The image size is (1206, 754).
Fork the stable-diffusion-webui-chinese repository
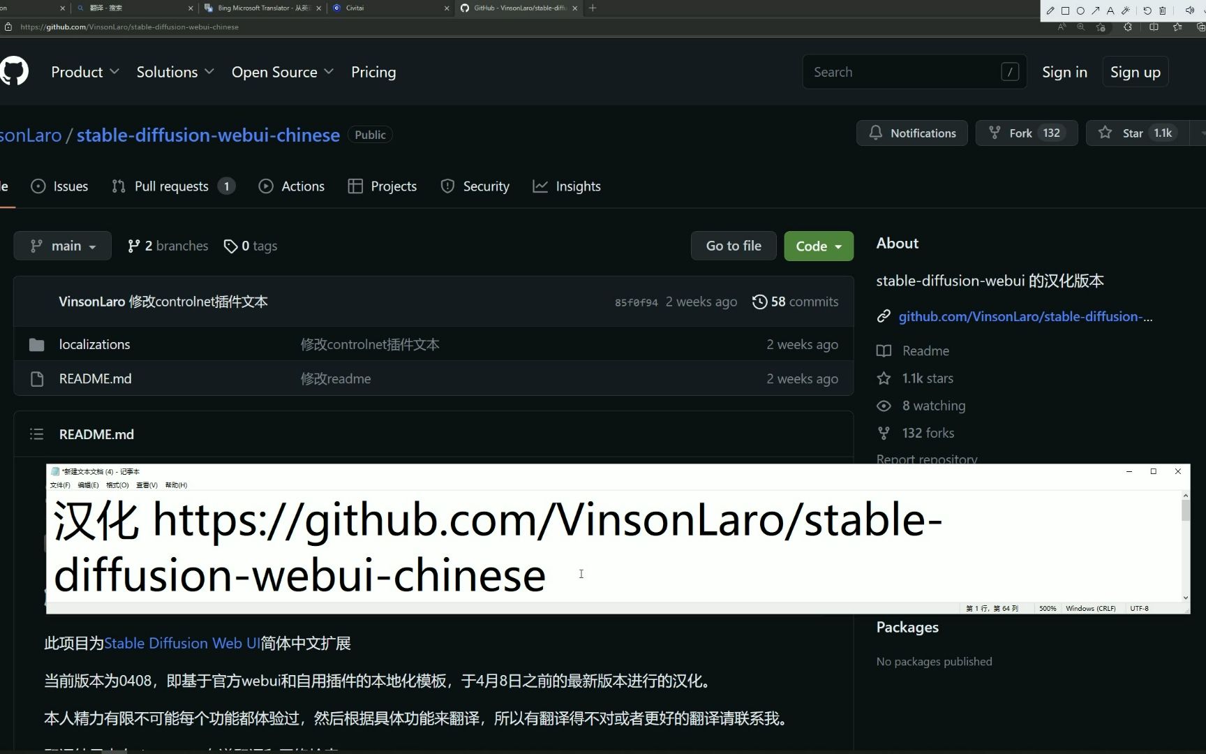point(1026,133)
